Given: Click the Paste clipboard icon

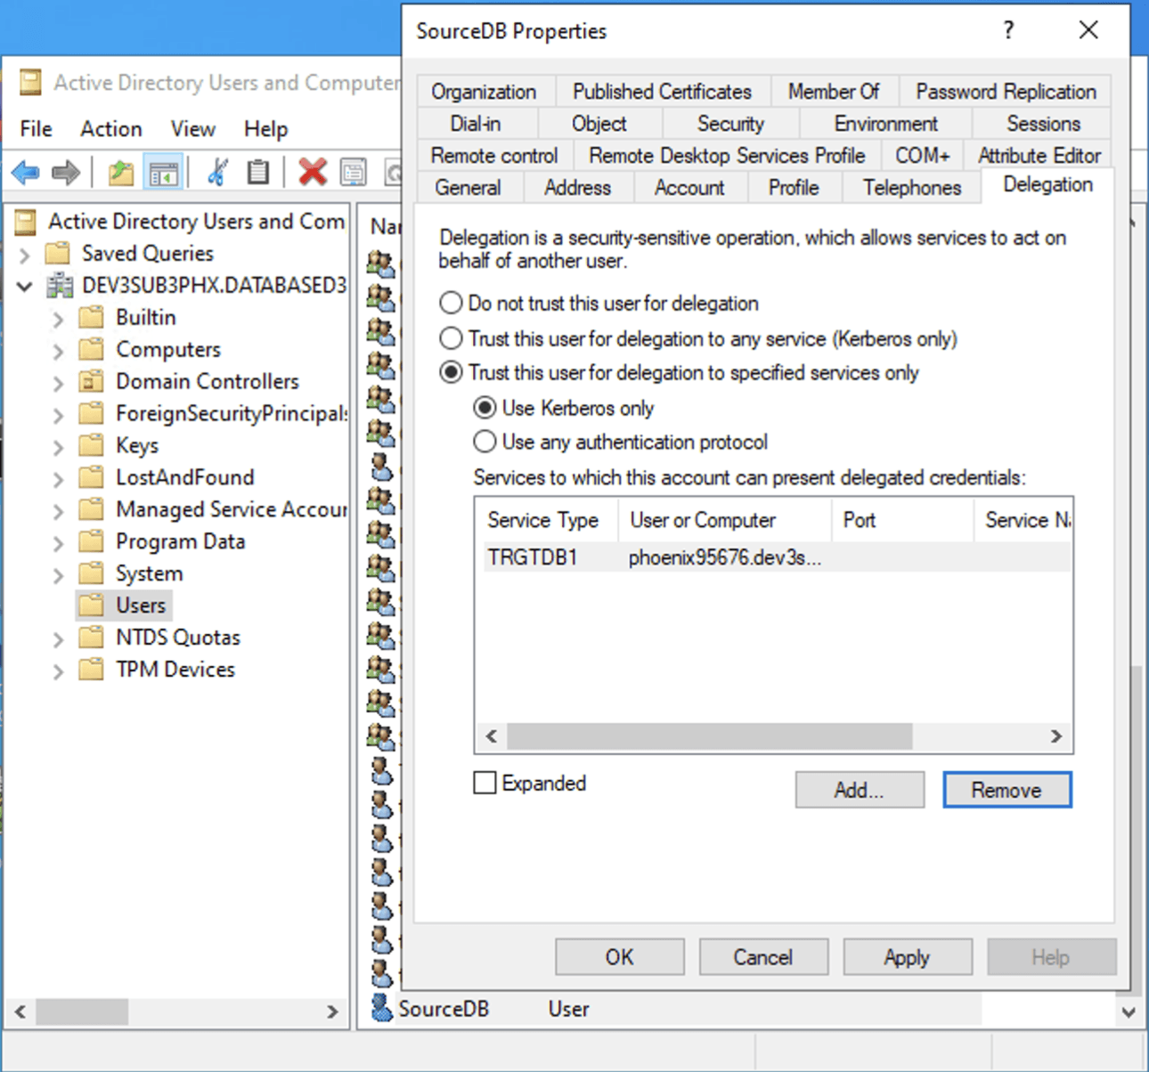Looking at the screenshot, I should coord(258,172).
